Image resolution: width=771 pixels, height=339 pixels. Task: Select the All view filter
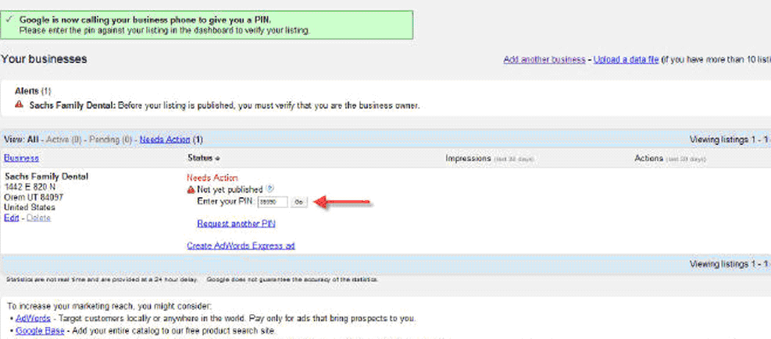(33, 139)
